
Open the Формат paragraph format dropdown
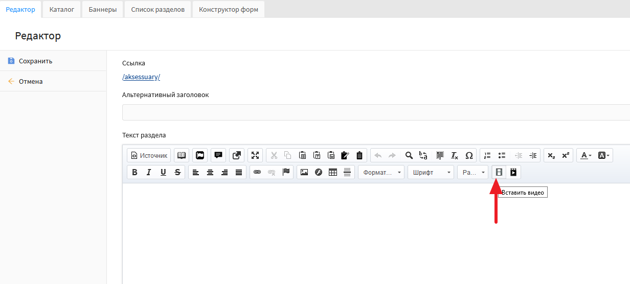click(381, 173)
